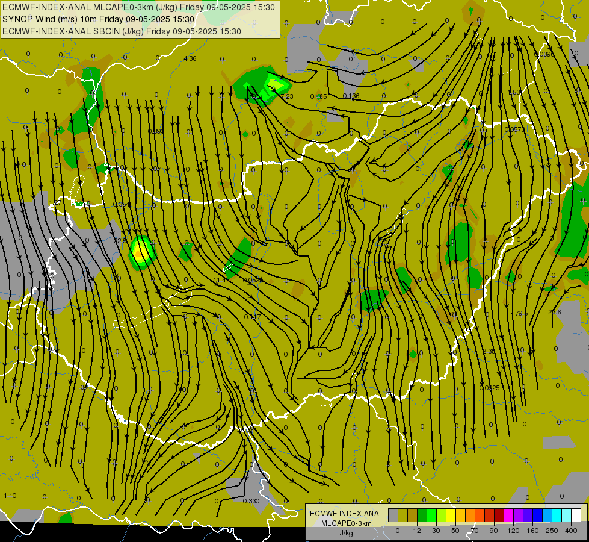Click the 0.136 value on the map
The width and height of the screenshot is (589, 542).
point(351,96)
